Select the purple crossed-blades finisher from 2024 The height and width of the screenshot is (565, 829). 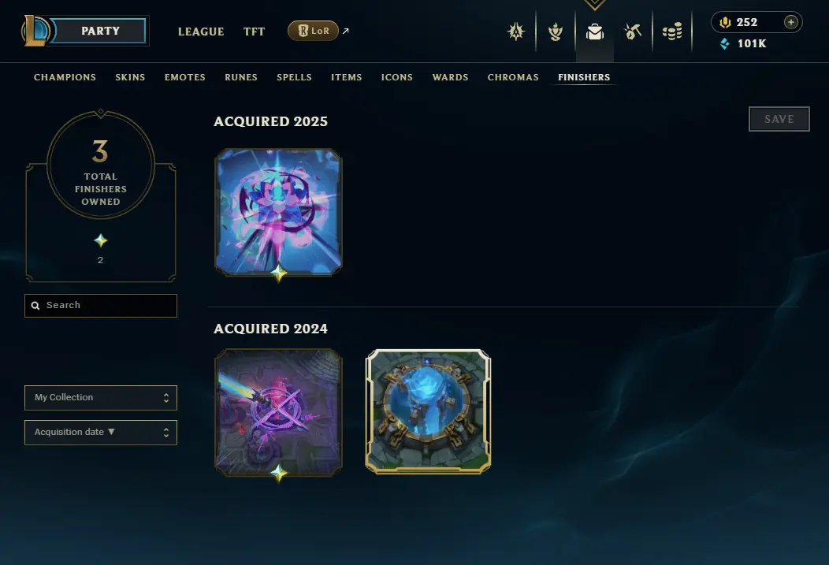point(278,412)
